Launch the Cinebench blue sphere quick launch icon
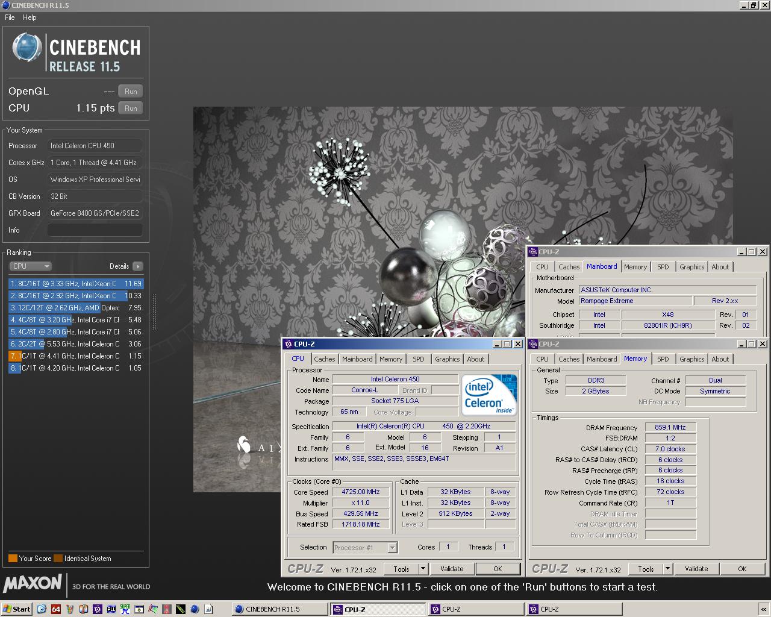Image resolution: width=771 pixels, height=617 pixels. (x=195, y=609)
